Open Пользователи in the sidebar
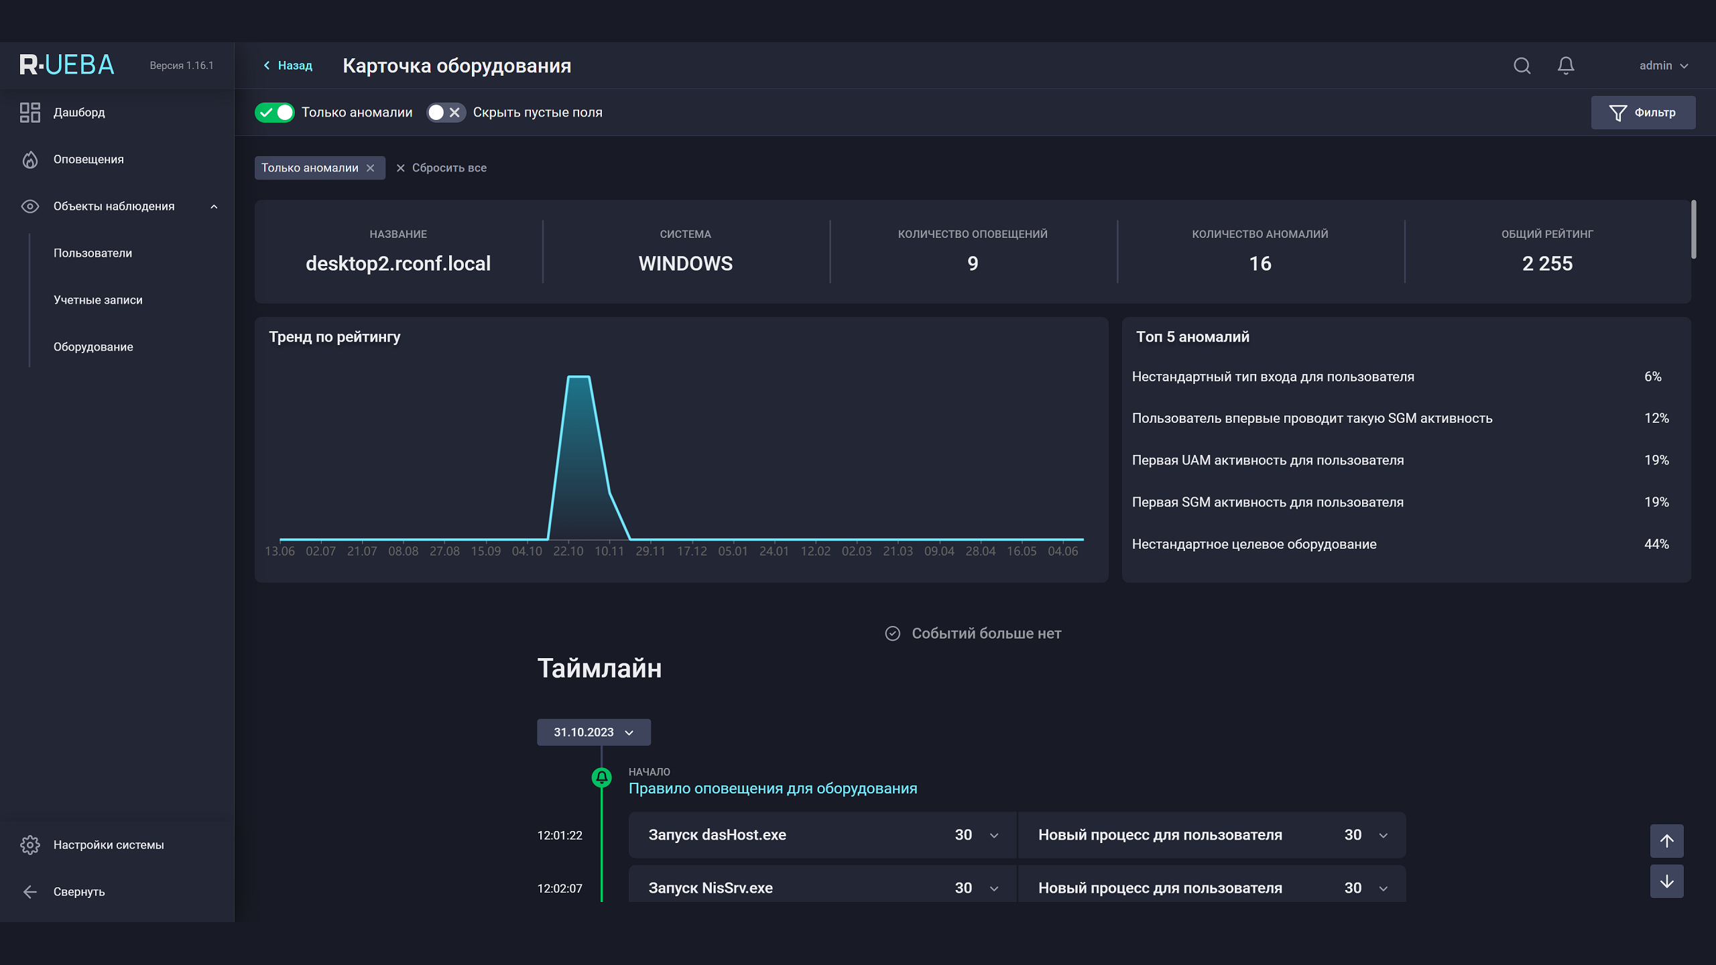The height and width of the screenshot is (965, 1716). (x=93, y=253)
